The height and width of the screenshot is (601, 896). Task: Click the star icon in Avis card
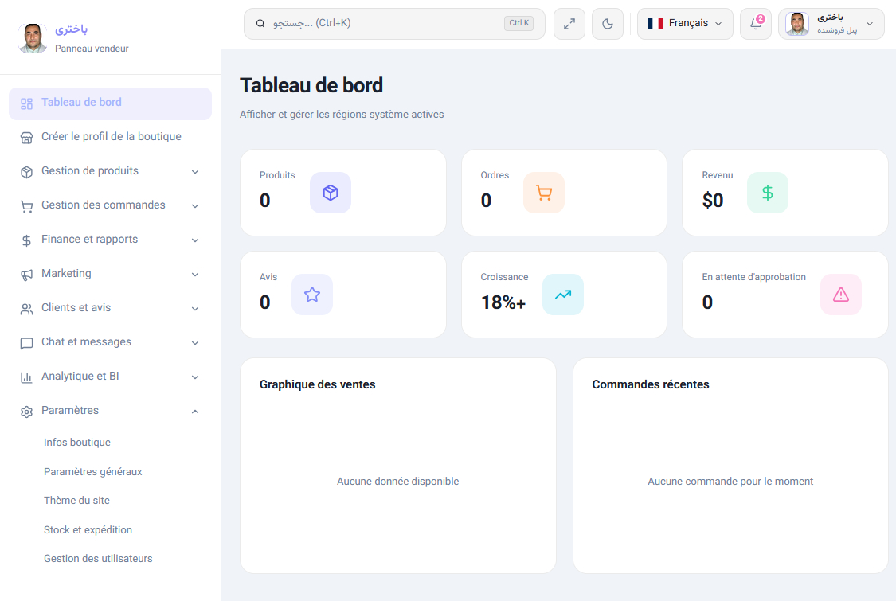click(x=312, y=295)
